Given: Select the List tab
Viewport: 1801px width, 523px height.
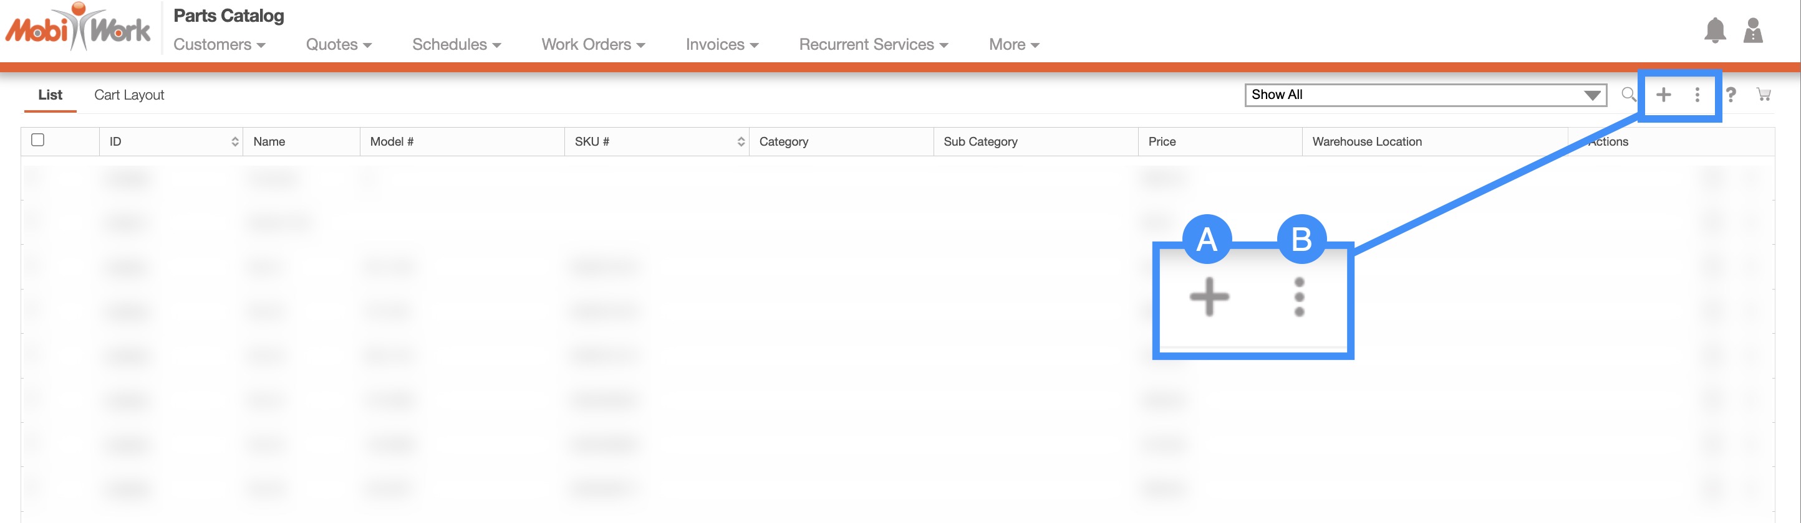Looking at the screenshot, I should click(x=50, y=95).
